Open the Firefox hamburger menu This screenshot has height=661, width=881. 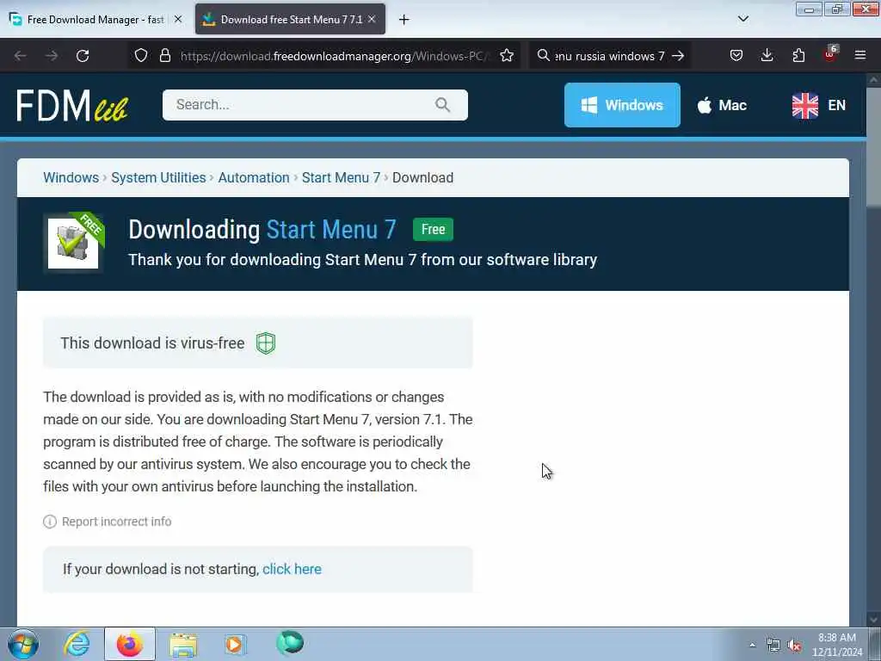point(859,56)
